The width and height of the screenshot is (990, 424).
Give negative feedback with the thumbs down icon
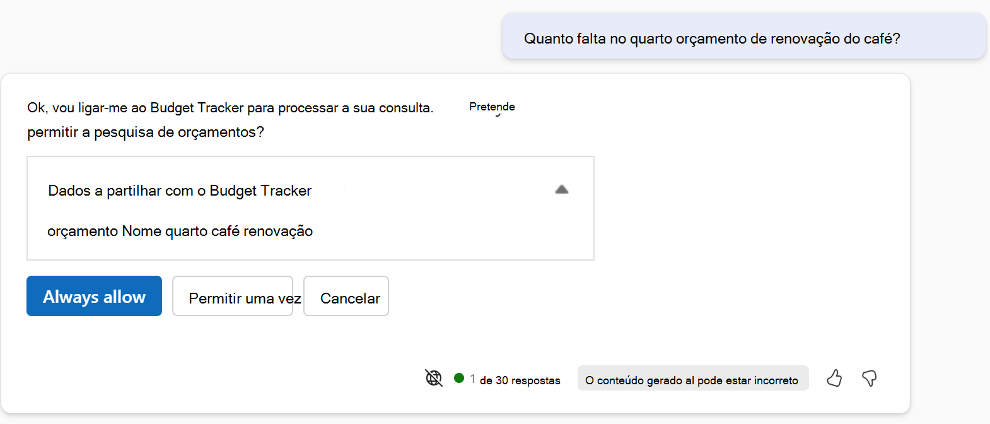869,379
